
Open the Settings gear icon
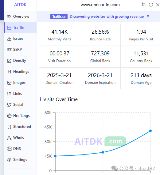(9, 160)
